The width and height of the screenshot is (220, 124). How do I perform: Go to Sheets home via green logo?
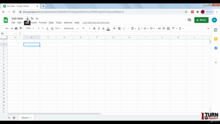6,20
